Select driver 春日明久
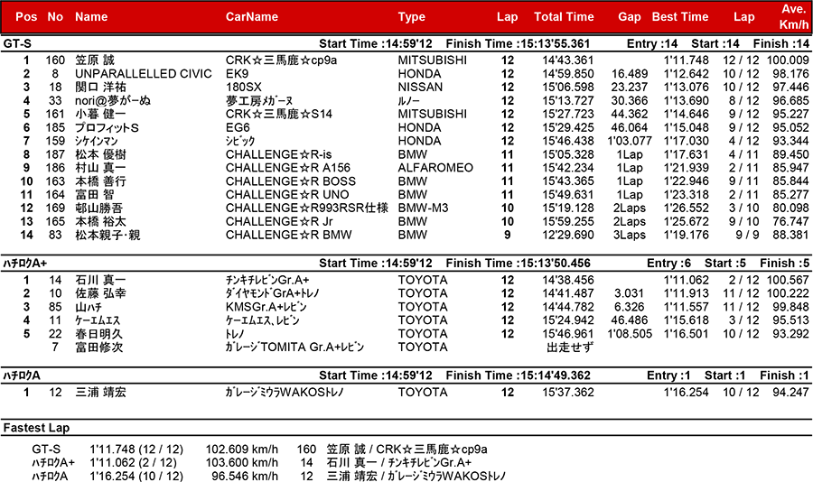This screenshot has height=482, width=813. [99, 334]
